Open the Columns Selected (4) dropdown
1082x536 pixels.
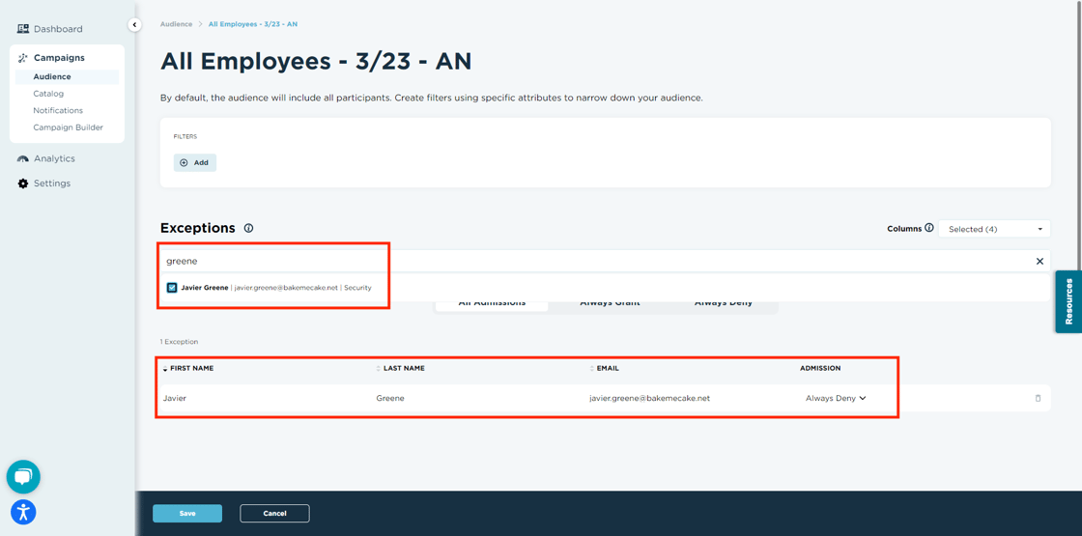coord(994,229)
